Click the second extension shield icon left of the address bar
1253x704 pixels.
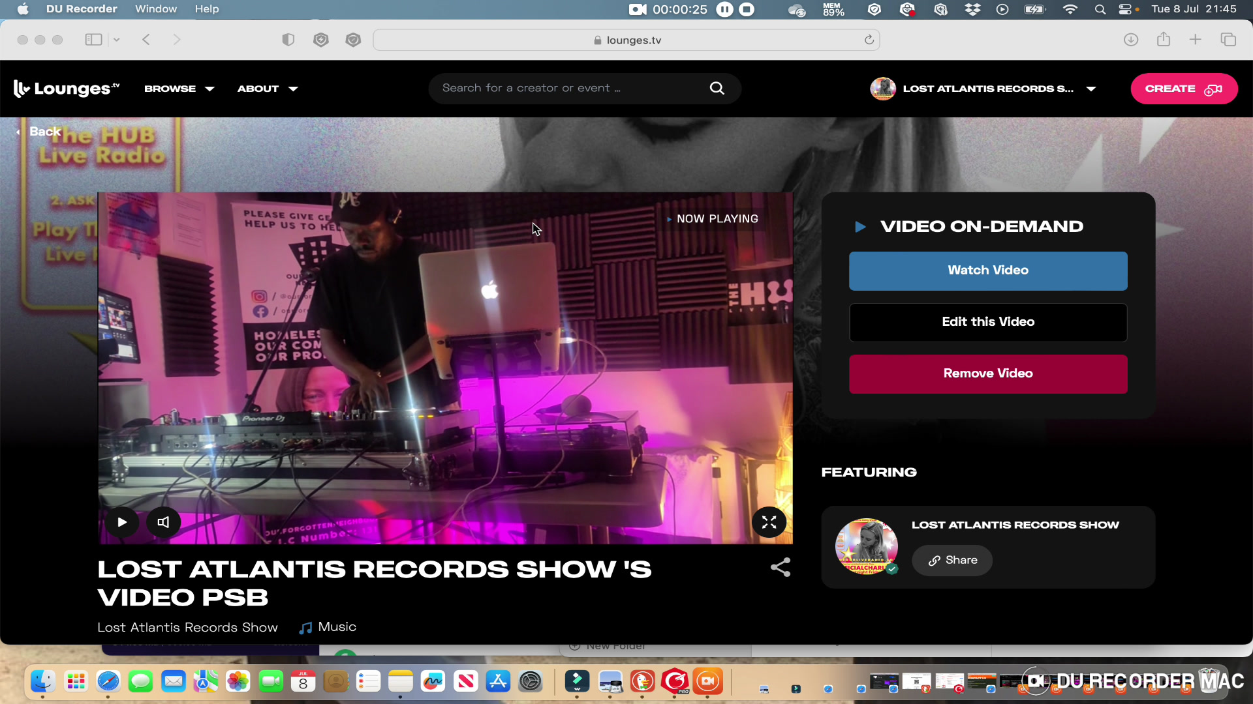(x=353, y=40)
